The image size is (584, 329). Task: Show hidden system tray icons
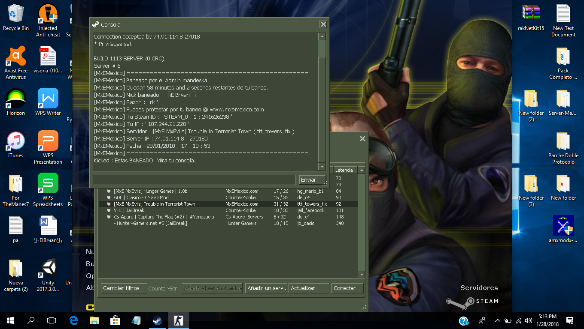(497, 320)
